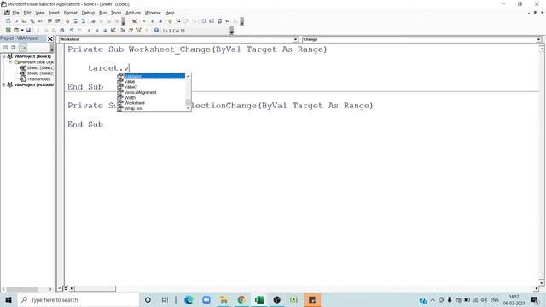546x307 pixels.
Task: Click the Step Into icon on the Debug toolbar
Action: pyautogui.click(x=178, y=21)
